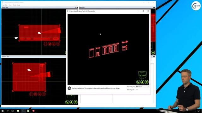Close the Beta view panel
This screenshot has width=202, height=113.
pyautogui.click(x=155, y=8)
